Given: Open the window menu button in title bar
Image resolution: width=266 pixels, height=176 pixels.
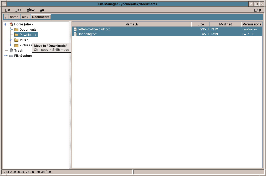Looking at the screenshot, I should point(4,4).
